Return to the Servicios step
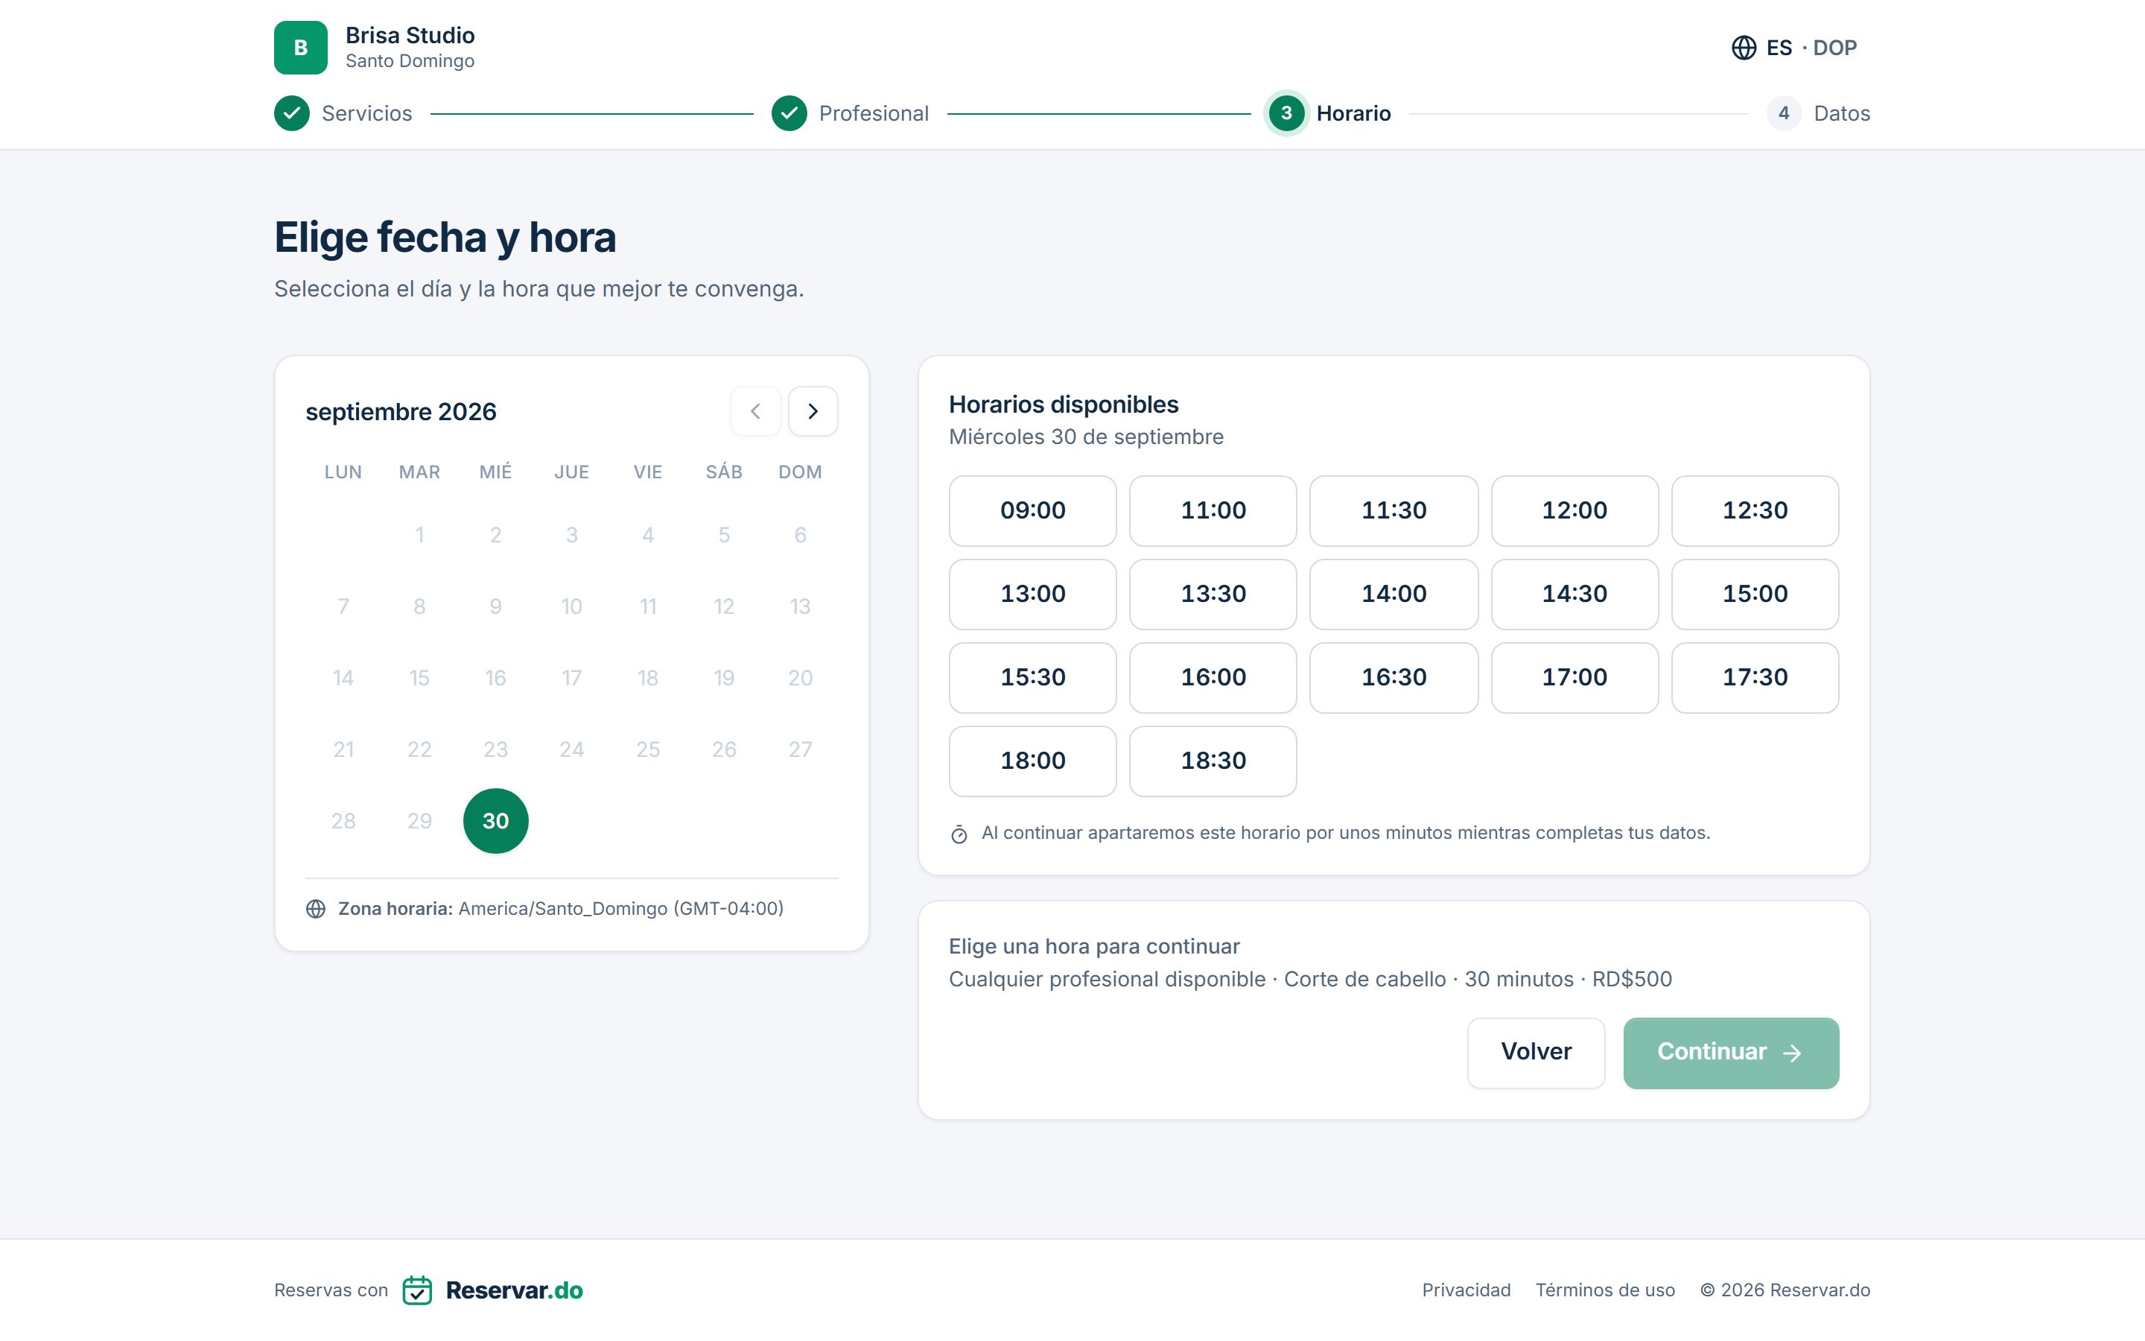The width and height of the screenshot is (2145, 1341). [343, 113]
